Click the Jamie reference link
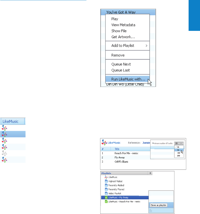This screenshot has width=200, height=214. (146, 143)
